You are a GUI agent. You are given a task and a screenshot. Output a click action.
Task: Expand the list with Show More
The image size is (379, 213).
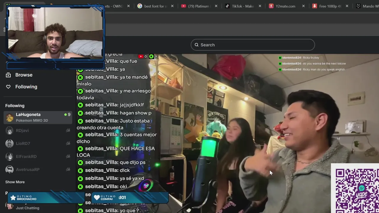[15, 182]
